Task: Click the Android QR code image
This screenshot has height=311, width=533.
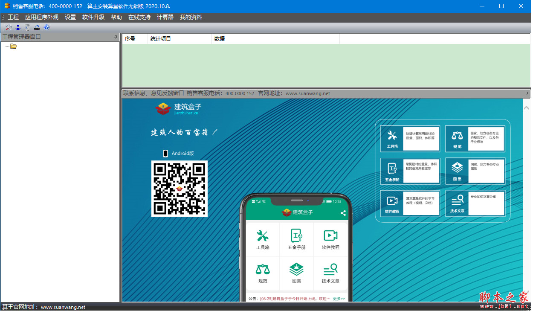Action: coord(180,189)
